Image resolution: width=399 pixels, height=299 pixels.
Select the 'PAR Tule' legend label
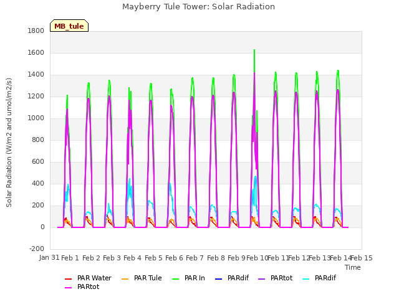[148, 278]
